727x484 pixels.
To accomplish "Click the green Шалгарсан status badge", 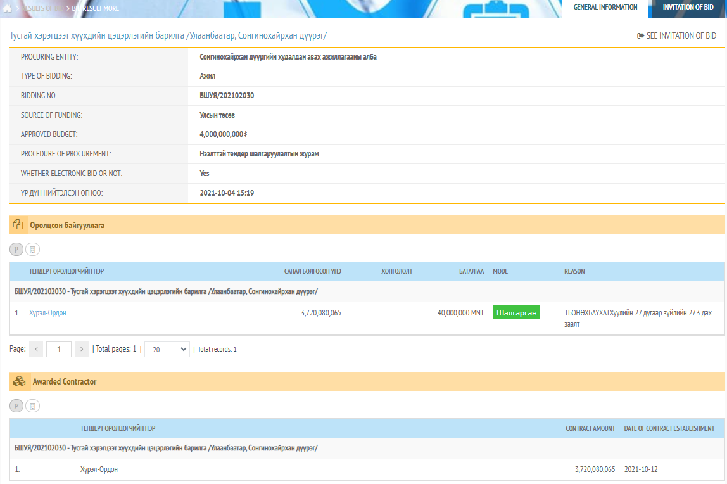I will coord(516,312).
